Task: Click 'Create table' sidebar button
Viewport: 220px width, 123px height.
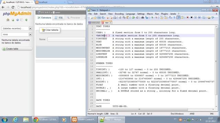Action: coord(17,49)
